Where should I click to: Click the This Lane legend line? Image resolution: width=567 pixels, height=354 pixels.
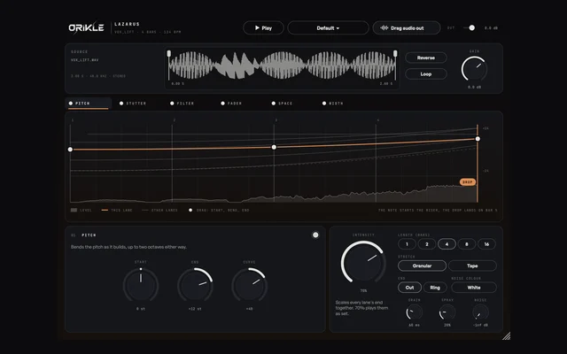pos(105,210)
